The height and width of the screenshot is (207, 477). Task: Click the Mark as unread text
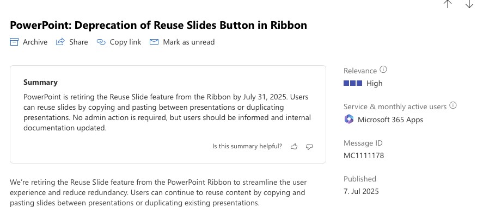[189, 42]
